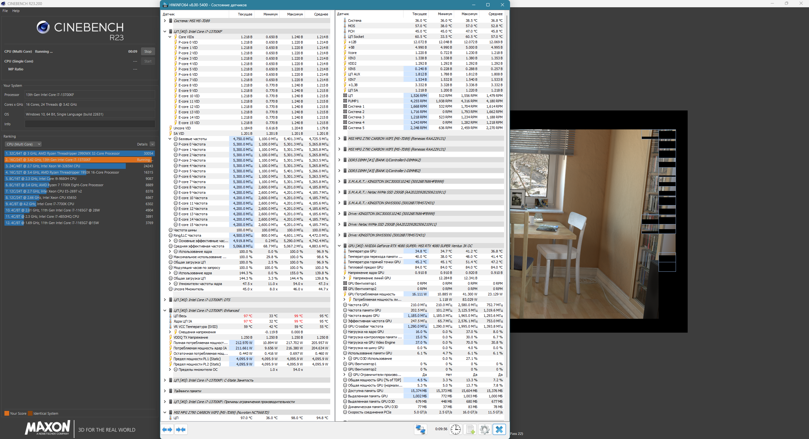Click the Cinebench logo sphere icon
809x439 pixels.
43,27
